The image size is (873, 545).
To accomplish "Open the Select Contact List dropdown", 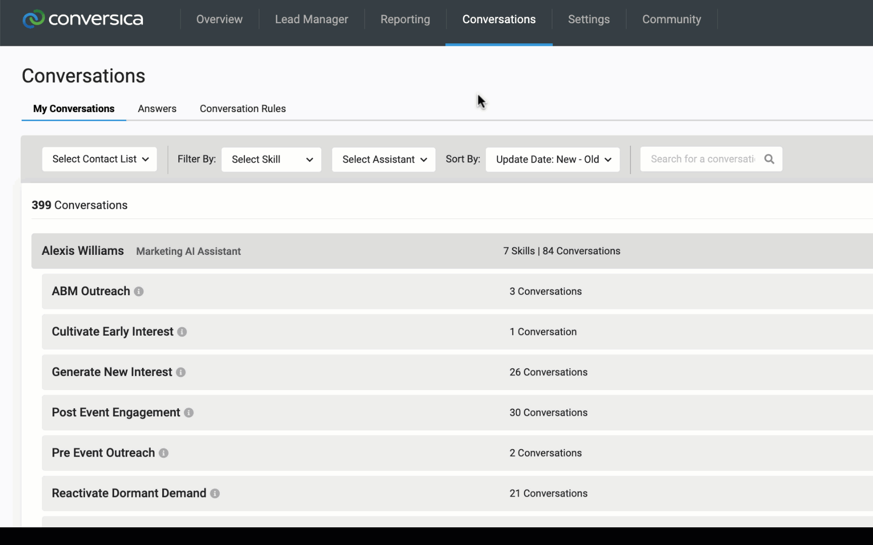I will [x=100, y=159].
